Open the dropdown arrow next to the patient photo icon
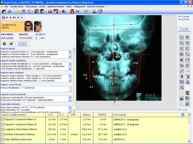The width and height of the screenshot is (193, 144). [59, 12]
